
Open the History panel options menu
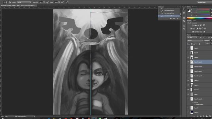click(180, 7)
